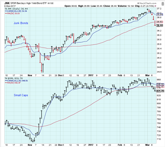Click the black 36.44 last price tag

click(x=160, y=25)
